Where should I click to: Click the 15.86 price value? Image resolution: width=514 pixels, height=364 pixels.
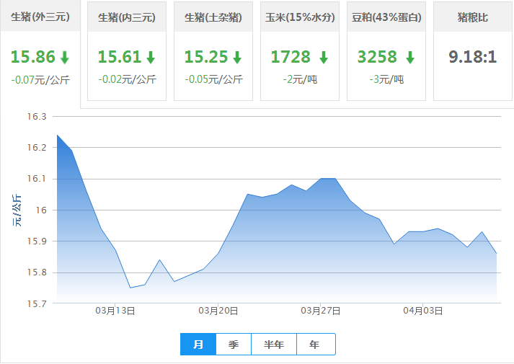click(x=32, y=58)
